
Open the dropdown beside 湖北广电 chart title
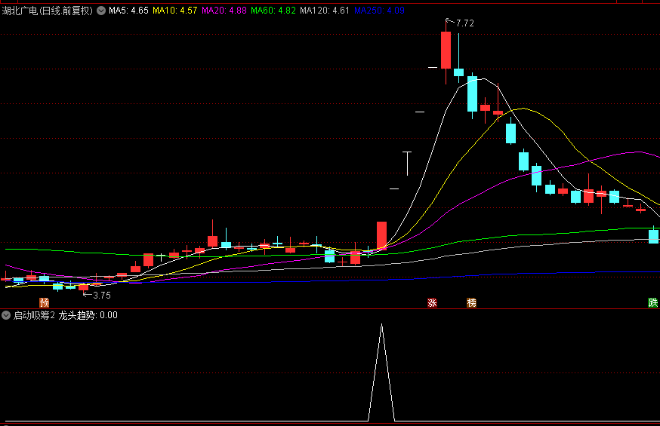click(x=101, y=11)
